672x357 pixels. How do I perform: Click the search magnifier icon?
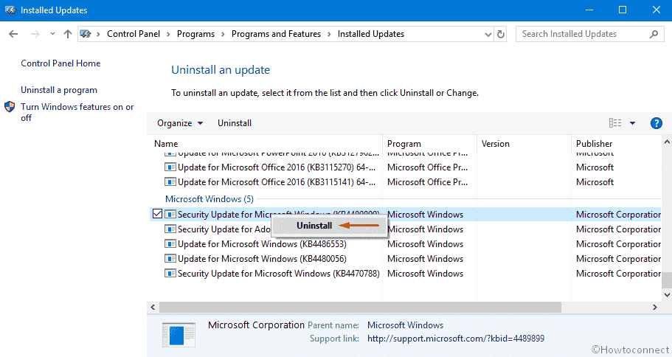654,34
